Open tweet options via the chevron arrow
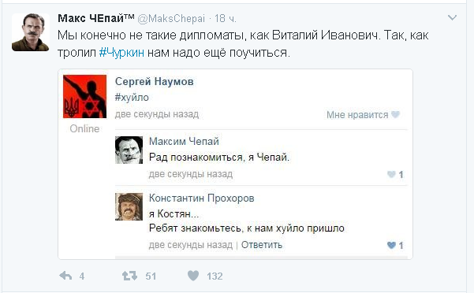Viewport: 474px width, 293px height. pos(452,17)
